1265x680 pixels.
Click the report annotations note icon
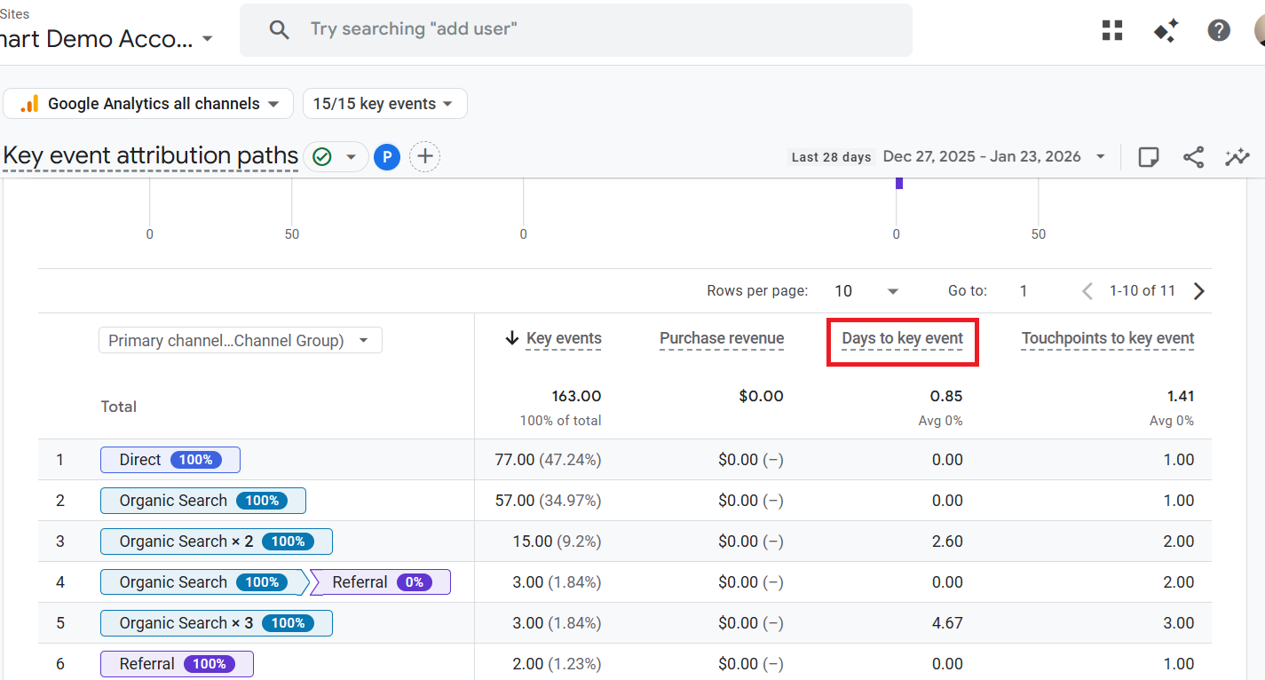[1149, 157]
